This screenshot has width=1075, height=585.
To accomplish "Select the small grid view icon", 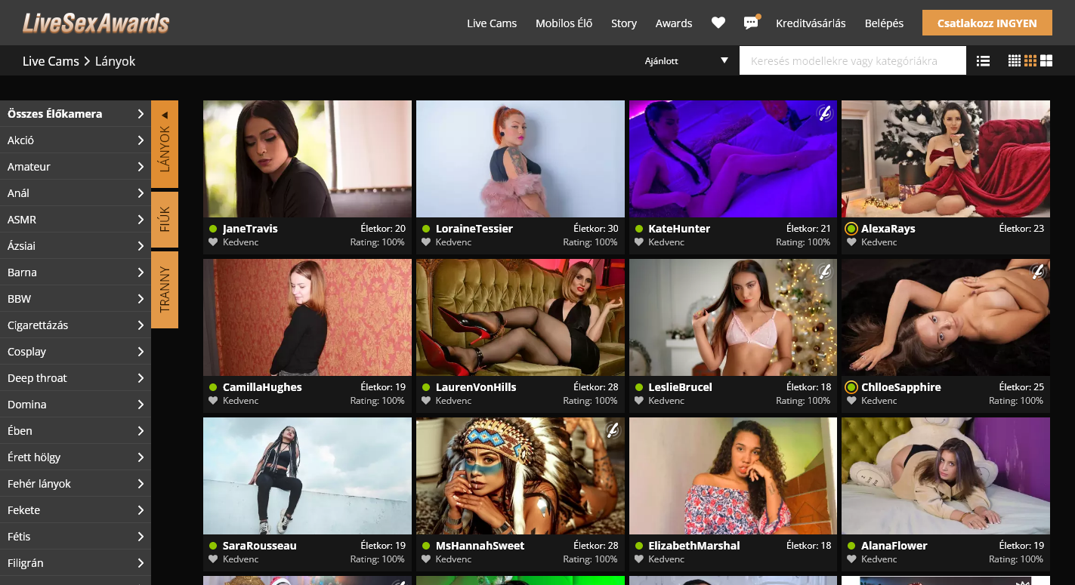I will pyautogui.click(x=1015, y=61).
